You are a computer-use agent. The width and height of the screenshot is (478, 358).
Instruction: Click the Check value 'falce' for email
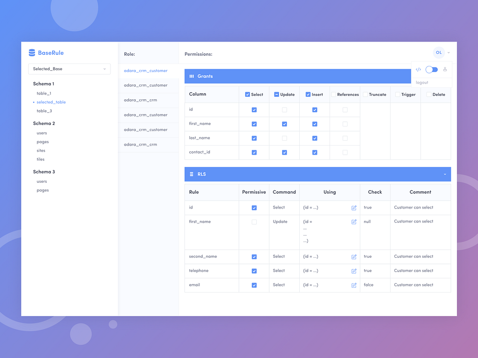[368, 285]
